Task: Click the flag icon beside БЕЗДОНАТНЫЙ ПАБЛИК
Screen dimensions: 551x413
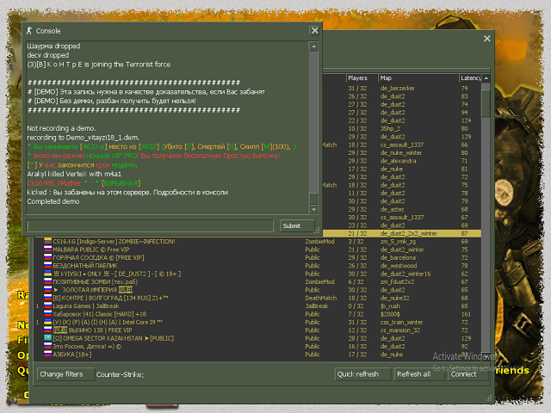Action: coord(48,266)
